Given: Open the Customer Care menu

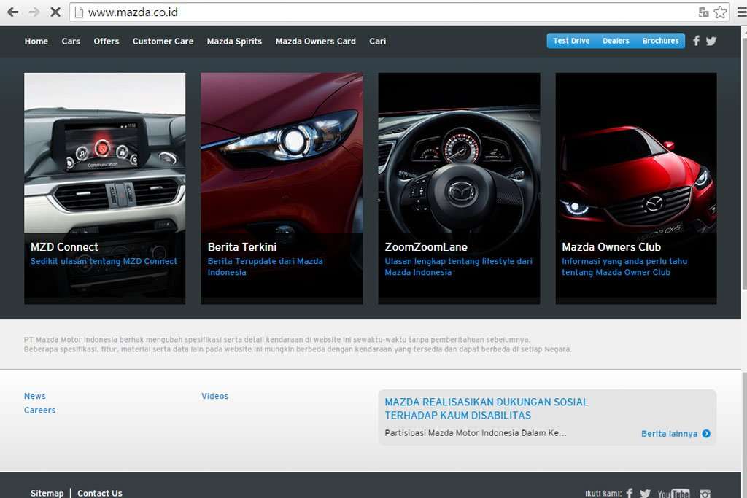Looking at the screenshot, I should click(x=163, y=42).
